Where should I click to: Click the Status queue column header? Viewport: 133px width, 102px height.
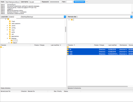72,91
